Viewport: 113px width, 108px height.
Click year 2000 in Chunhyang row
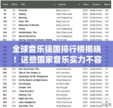tap(85, 84)
